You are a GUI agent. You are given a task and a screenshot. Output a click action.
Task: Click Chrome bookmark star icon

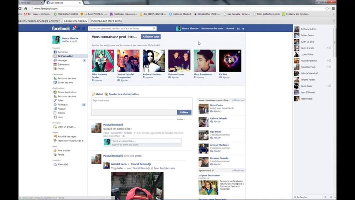point(327,9)
